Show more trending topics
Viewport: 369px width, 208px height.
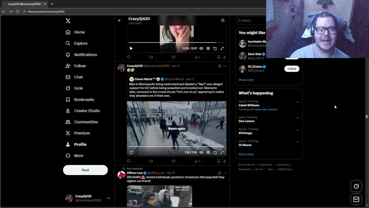tap(246, 154)
